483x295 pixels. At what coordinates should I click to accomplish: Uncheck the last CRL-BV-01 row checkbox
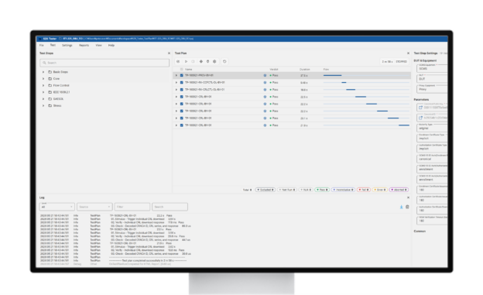point(182,125)
